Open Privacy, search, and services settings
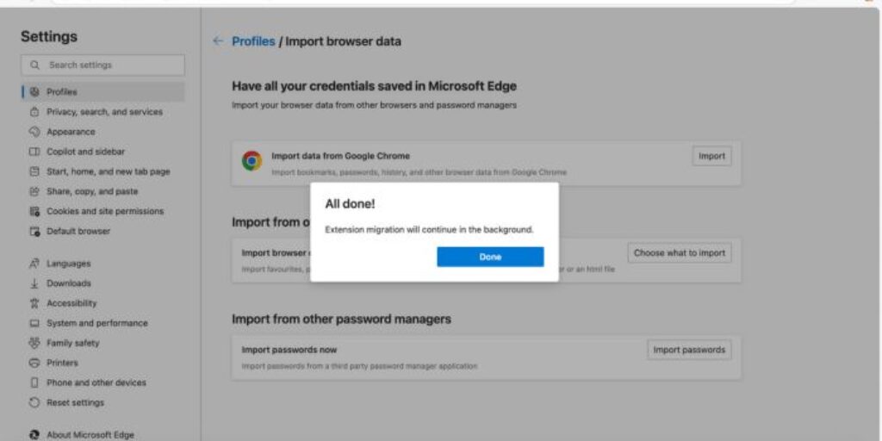 pyautogui.click(x=104, y=112)
